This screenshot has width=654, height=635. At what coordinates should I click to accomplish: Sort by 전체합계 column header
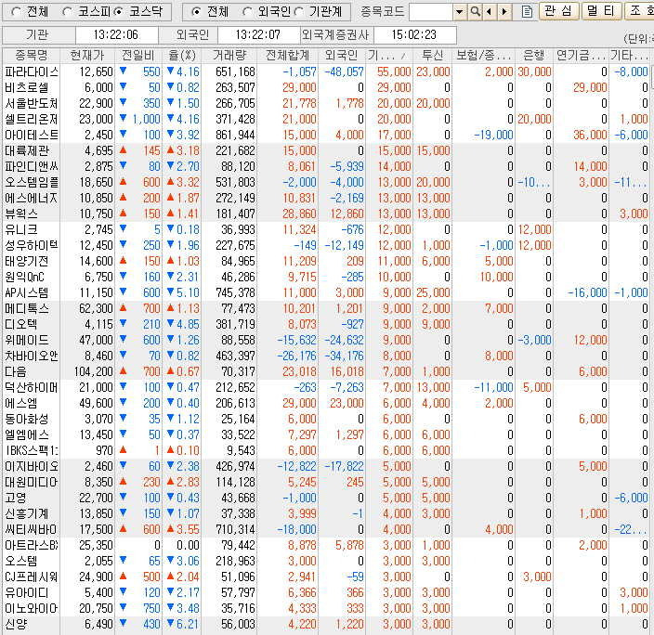tap(287, 55)
